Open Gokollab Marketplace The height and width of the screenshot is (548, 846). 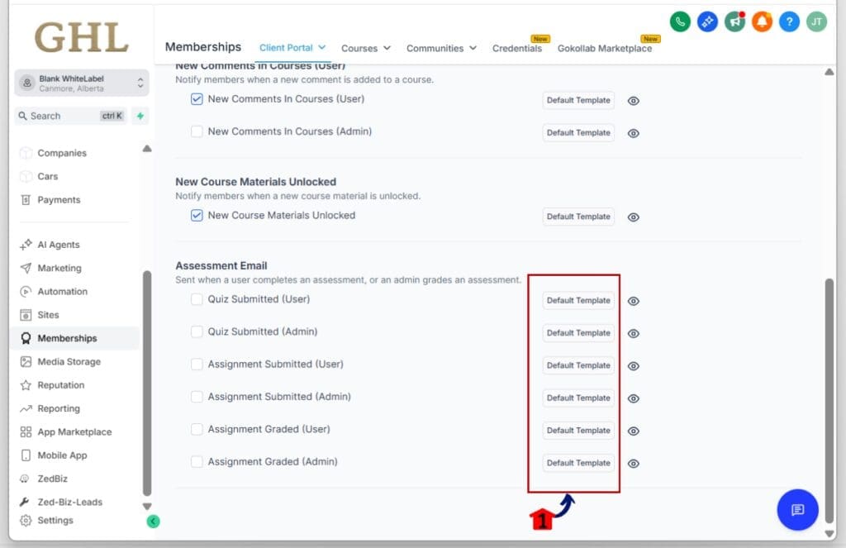[606, 48]
